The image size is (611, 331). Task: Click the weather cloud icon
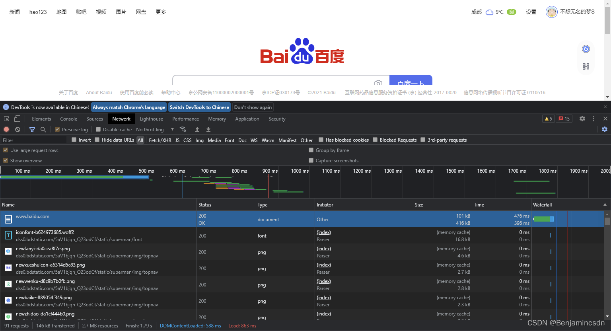pyautogui.click(x=489, y=12)
